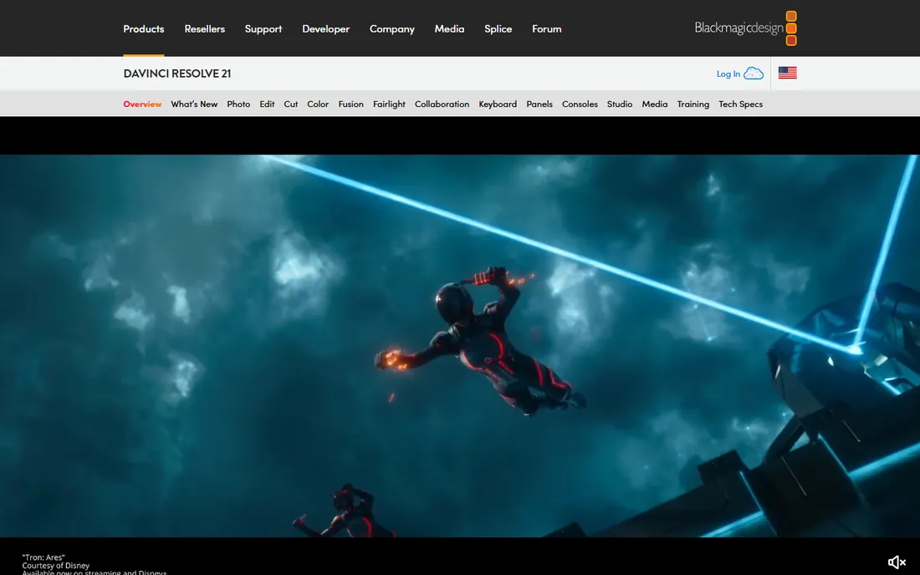Open the Panels tab
Screen dimensions: 920x575
[x=539, y=104]
